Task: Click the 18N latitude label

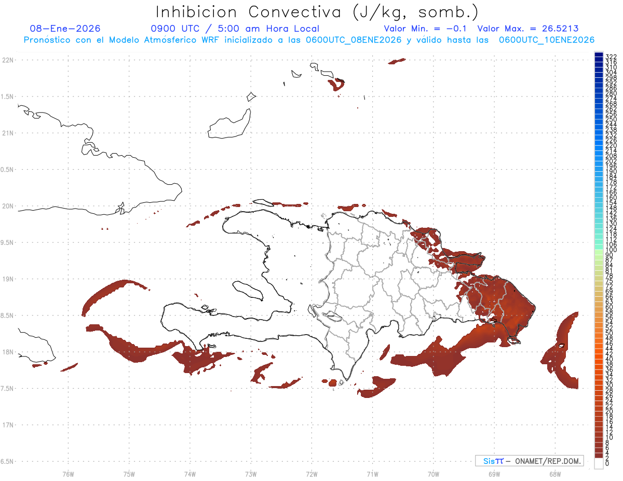Action: point(7,352)
